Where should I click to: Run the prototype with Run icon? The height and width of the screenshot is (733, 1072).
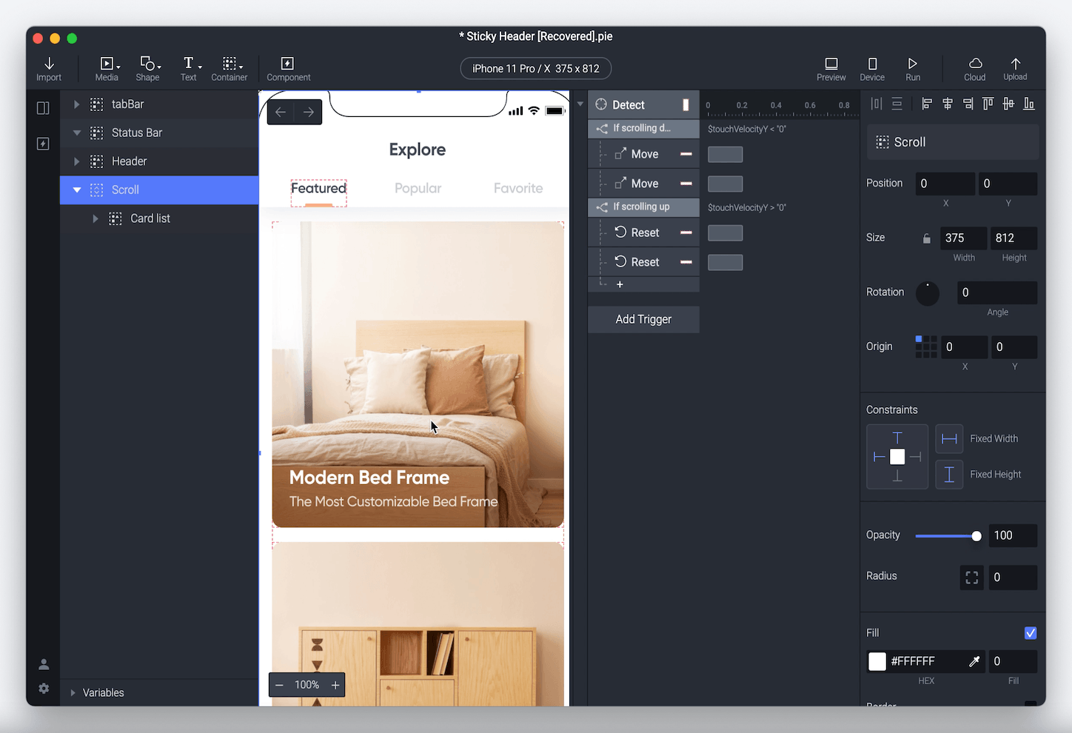(913, 64)
